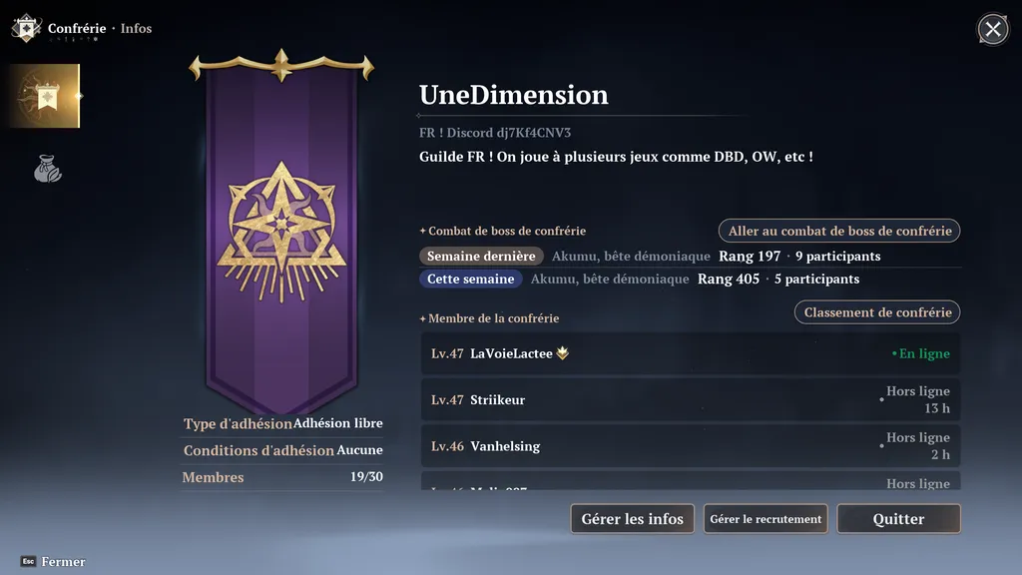1022x575 pixels.
Task: Open the pouch shop icon in sidebar
Action: 48,169
